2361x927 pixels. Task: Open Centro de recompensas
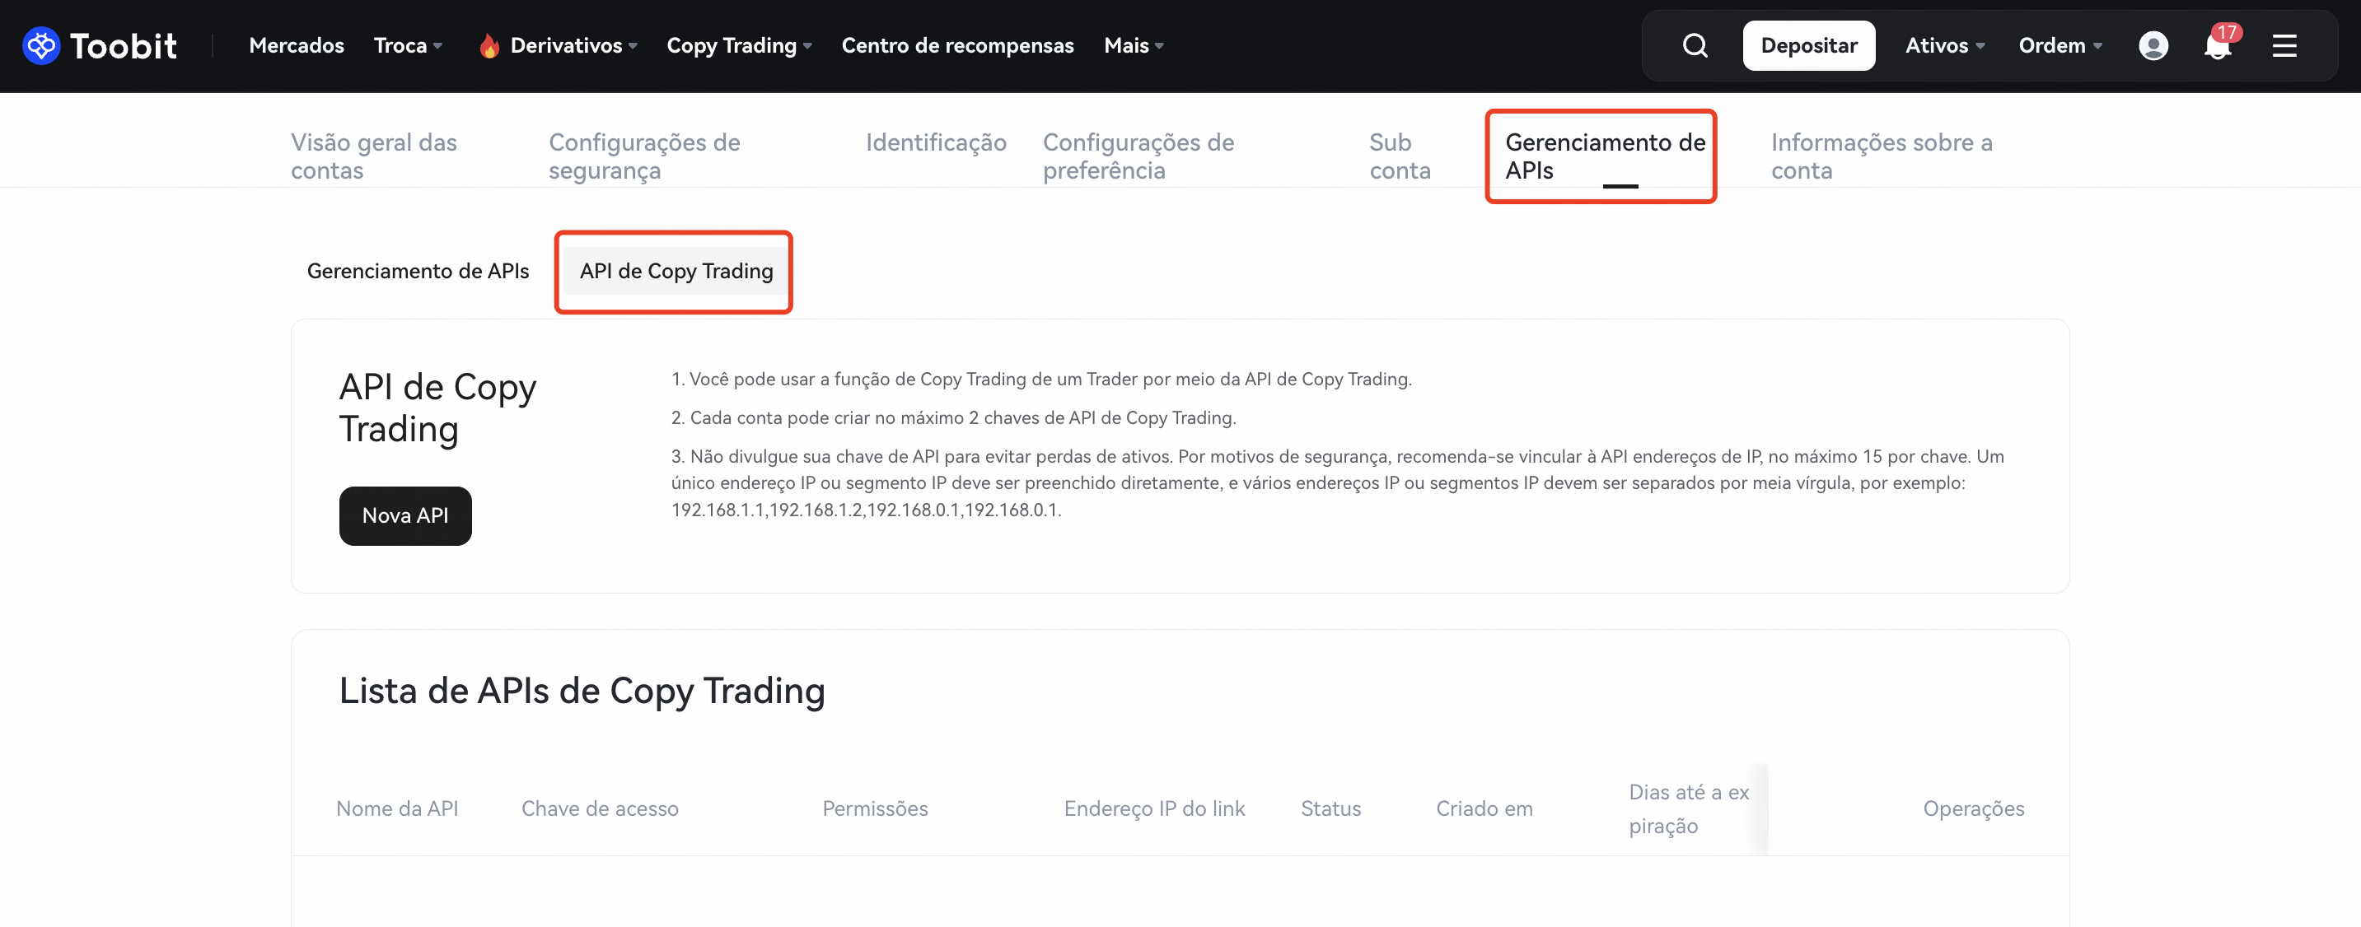point(957,46)
